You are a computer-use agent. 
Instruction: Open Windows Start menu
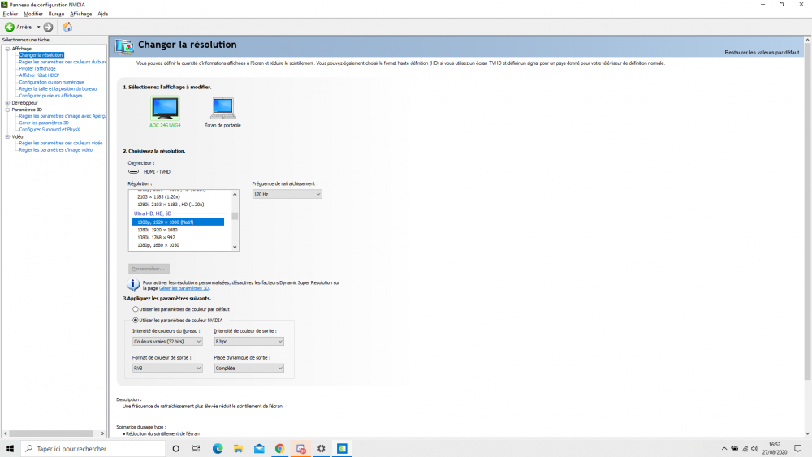pos(10,449)
